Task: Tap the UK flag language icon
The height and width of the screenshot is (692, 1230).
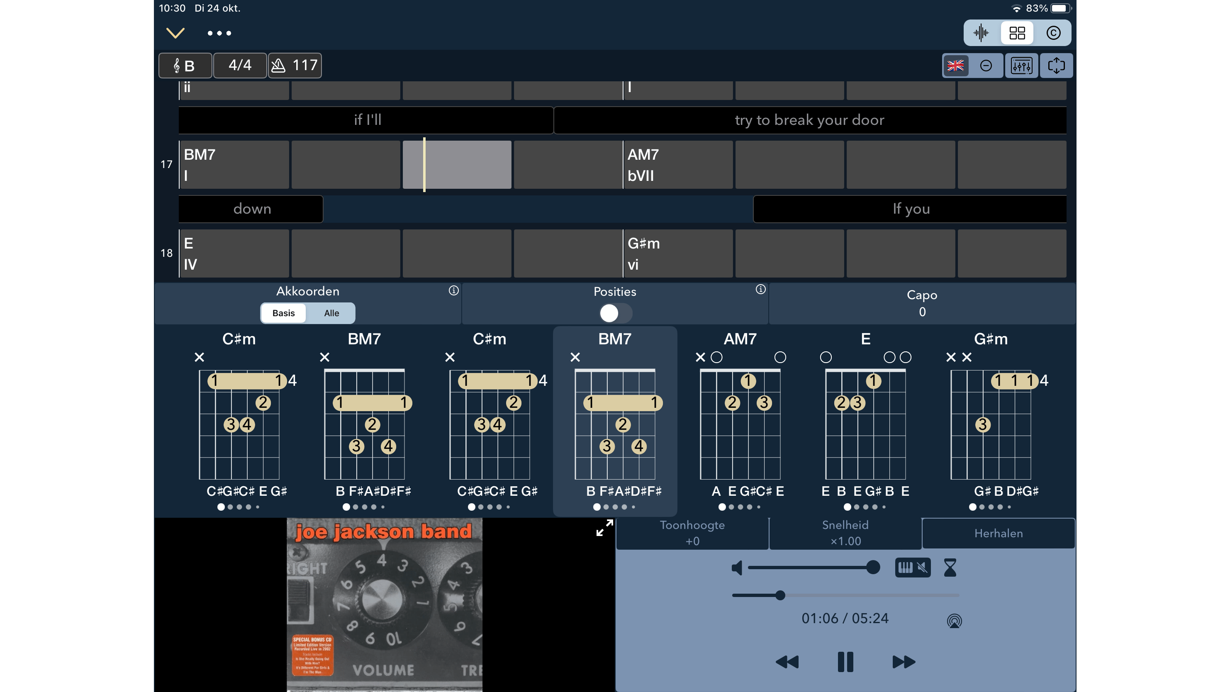Action: [955, 66]
